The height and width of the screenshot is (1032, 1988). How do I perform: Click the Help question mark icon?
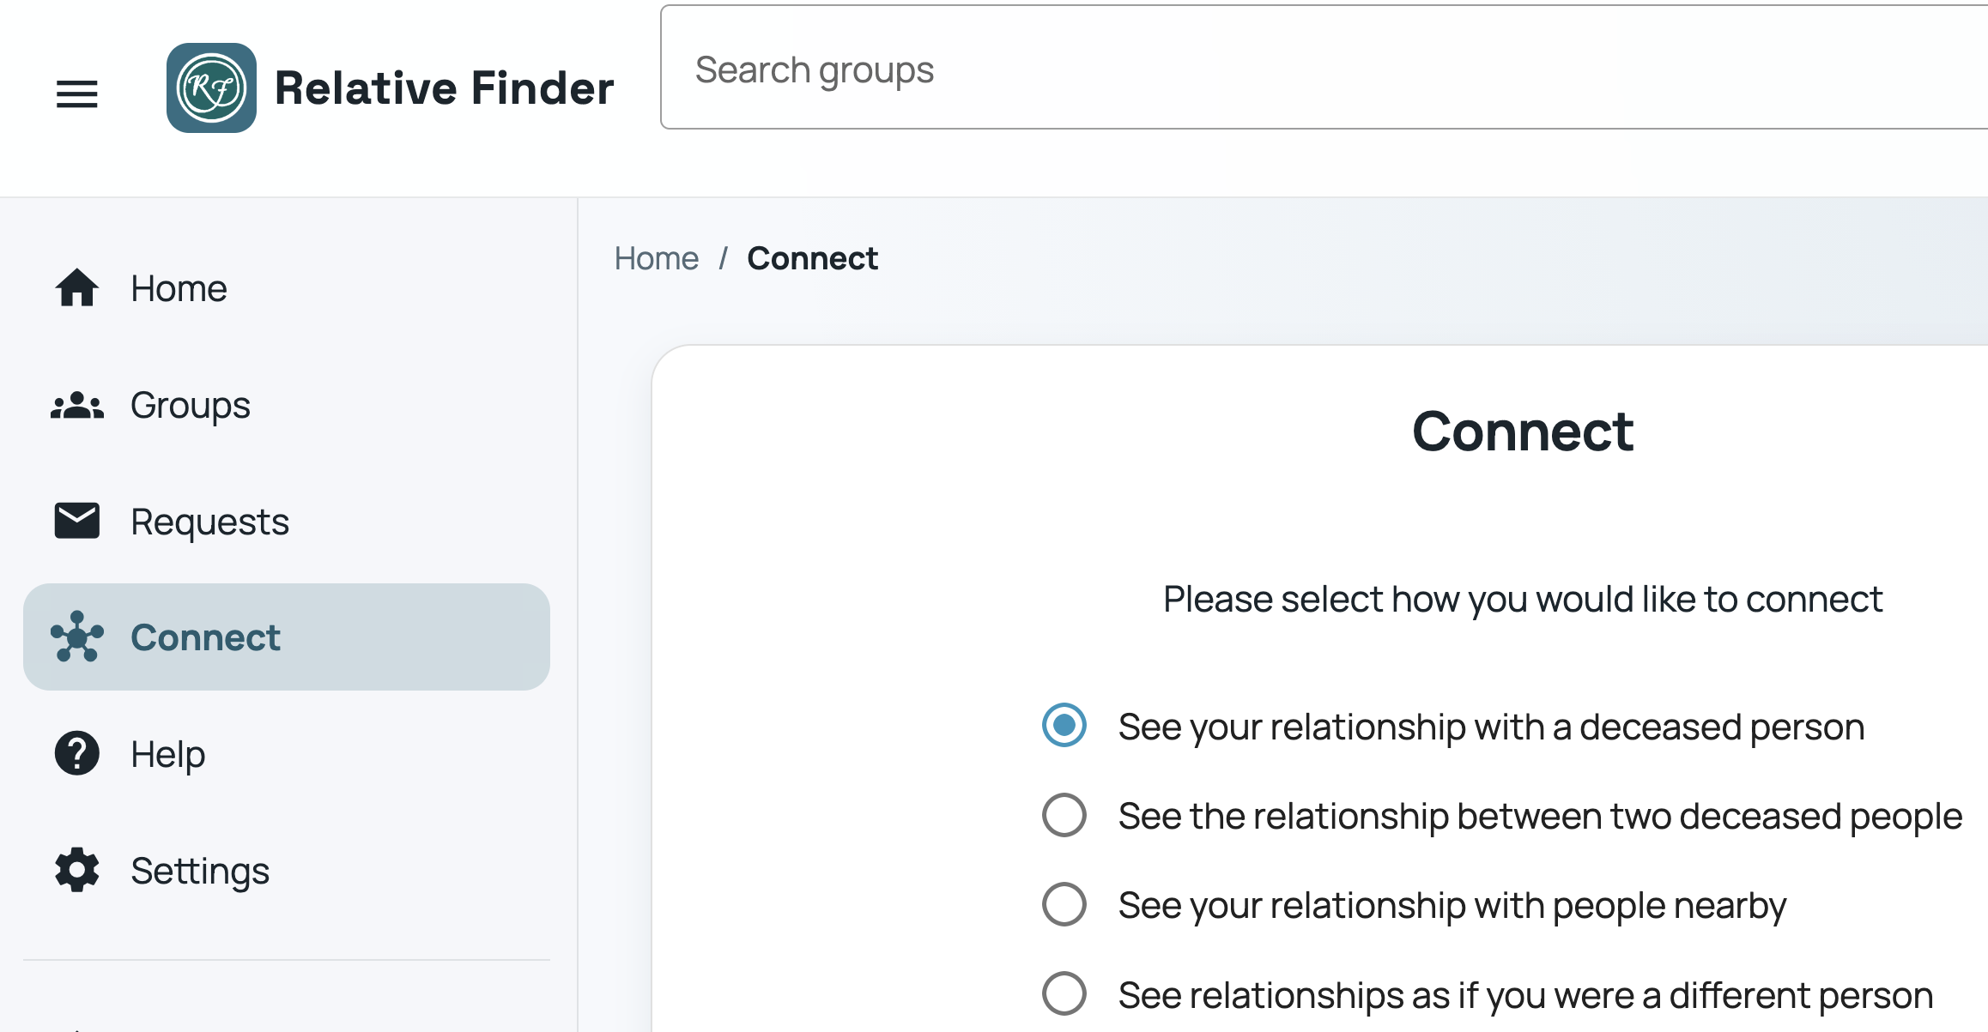(x=77, y=753)
